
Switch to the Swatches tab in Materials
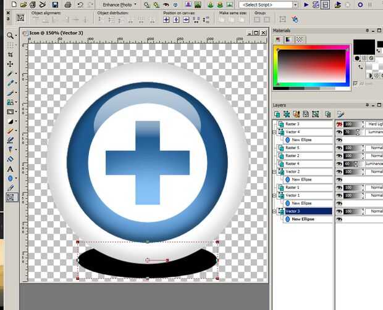299,39
